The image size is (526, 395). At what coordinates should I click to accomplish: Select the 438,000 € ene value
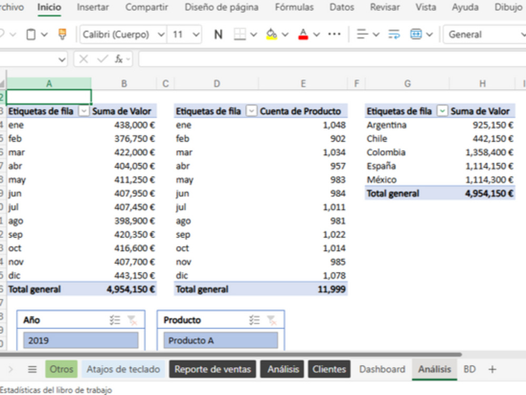124,125
